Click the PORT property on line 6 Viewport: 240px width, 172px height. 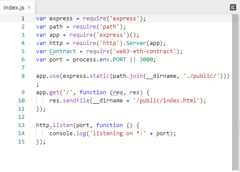pos(119,60)
